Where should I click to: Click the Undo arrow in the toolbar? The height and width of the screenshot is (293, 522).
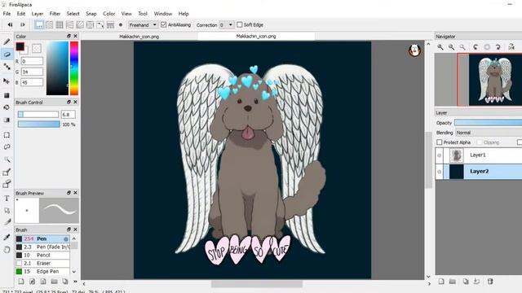point(10,25)
